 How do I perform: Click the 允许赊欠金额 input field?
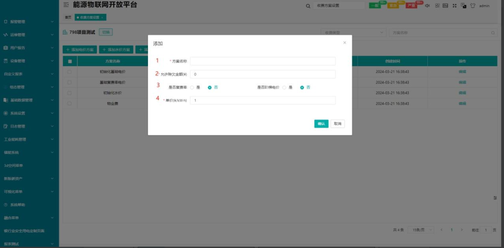pyautogui.click(x=263, y=74)
